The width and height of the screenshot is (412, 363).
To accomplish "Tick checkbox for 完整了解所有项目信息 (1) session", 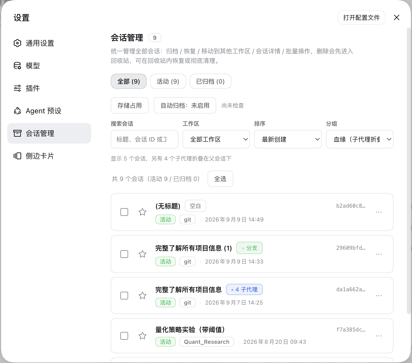I will [x=124, y=254].
